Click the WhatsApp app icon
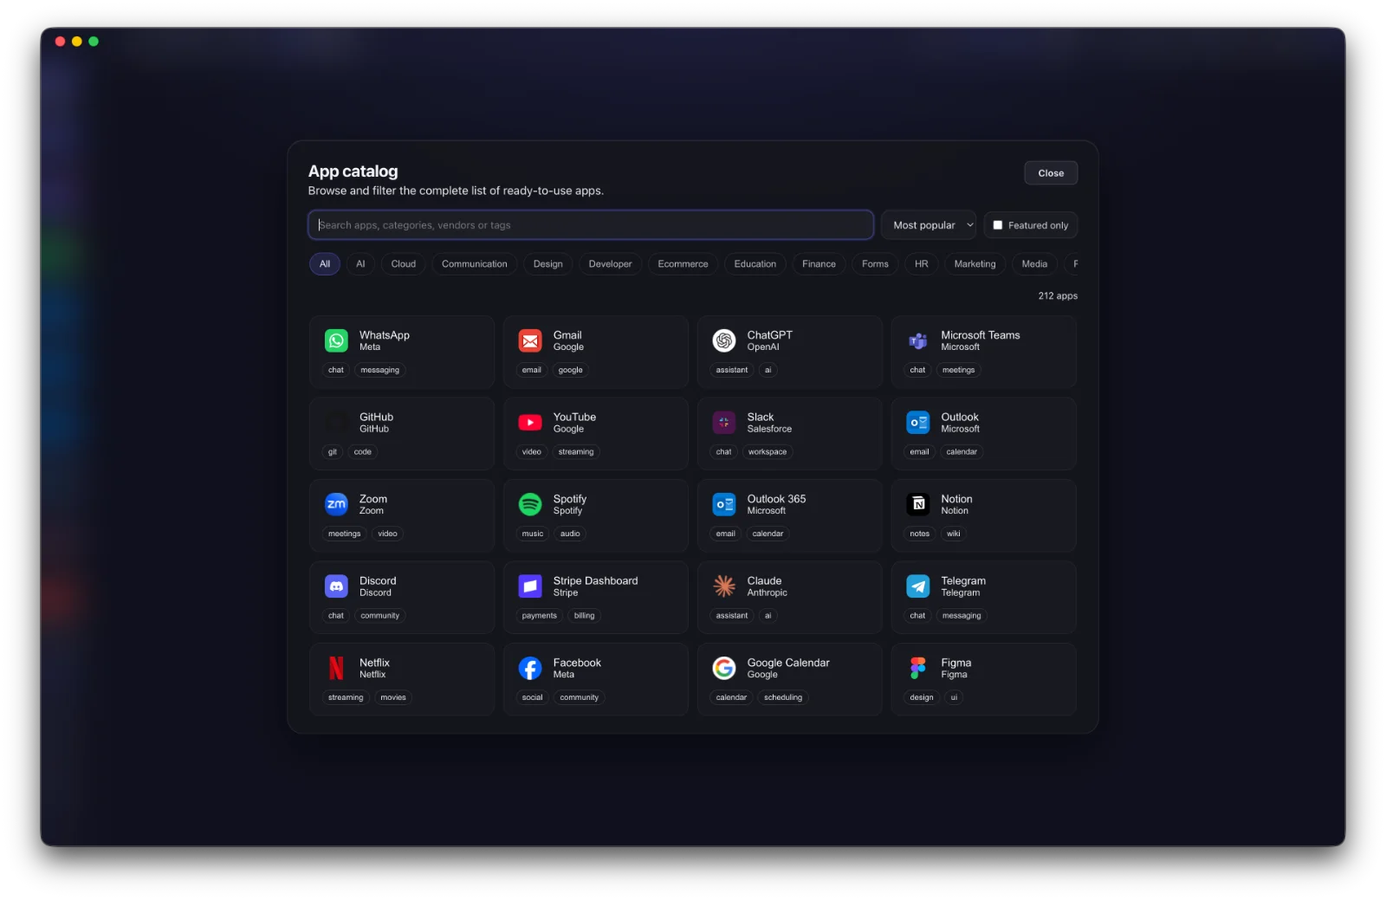The width and height of the screenshot is (1386, 900). (336, 340)
